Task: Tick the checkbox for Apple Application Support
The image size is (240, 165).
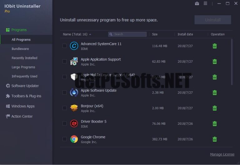Action: pos(65,61)
